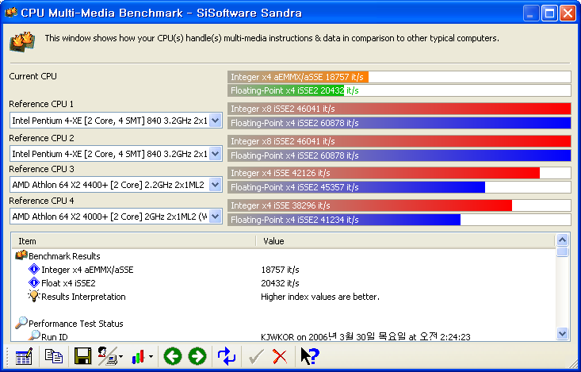
Task: Open the Reference CPU 4 dropdown arrow
Action: (216, 217)
